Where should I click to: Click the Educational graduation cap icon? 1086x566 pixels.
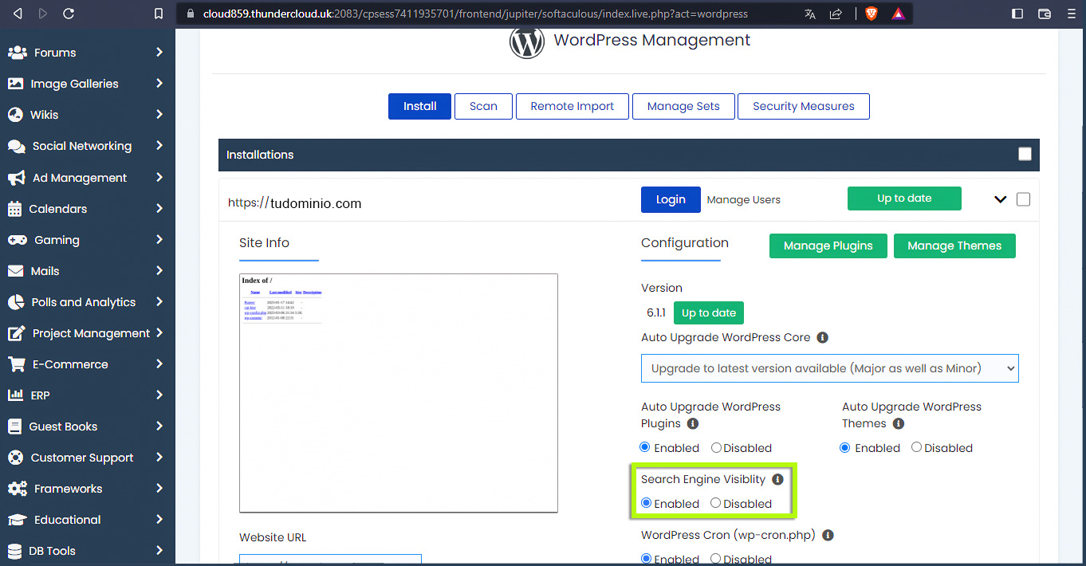pos(17,520)
